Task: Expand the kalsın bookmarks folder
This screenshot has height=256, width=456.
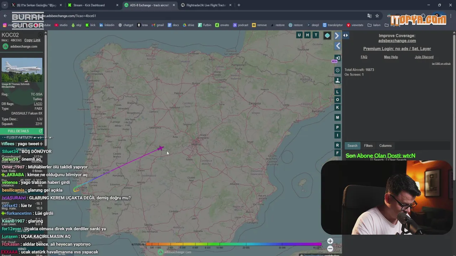Action: tap(374, 25)
